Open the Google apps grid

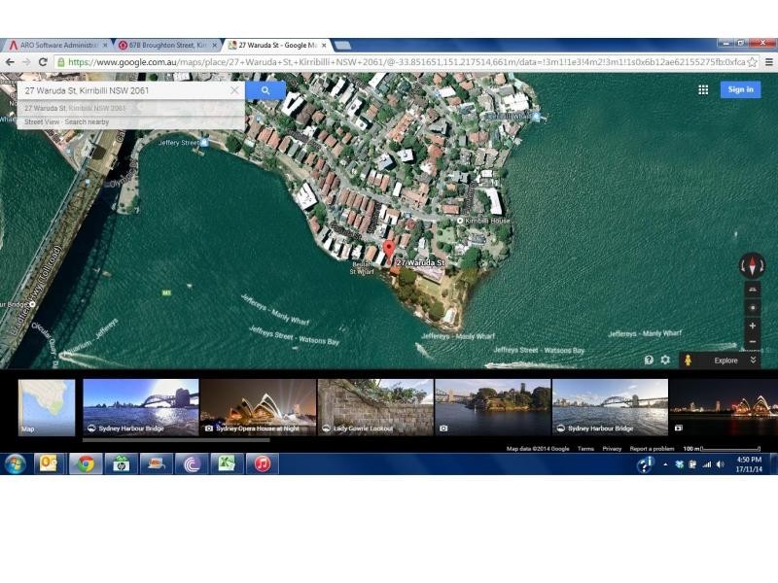pos(703,89)
